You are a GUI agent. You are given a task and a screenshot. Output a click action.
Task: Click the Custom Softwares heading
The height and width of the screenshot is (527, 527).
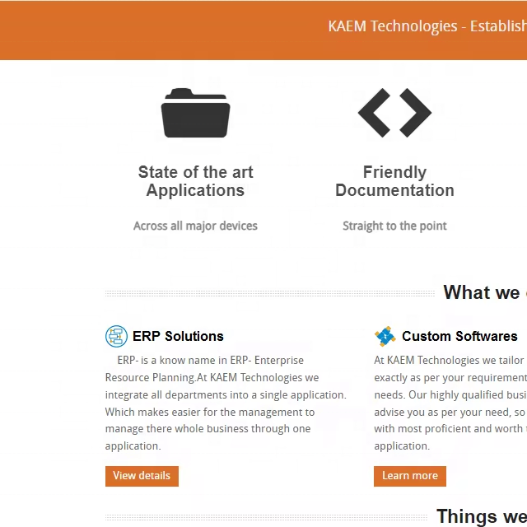[459, 336]
